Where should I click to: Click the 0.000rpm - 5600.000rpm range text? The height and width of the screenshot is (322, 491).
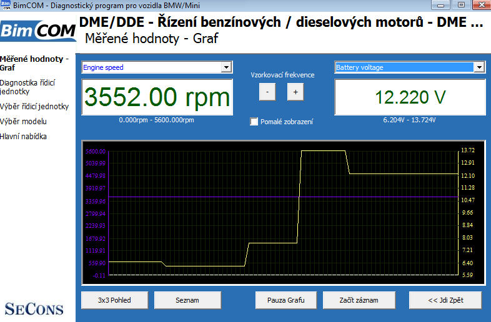(x=157, y=120)
